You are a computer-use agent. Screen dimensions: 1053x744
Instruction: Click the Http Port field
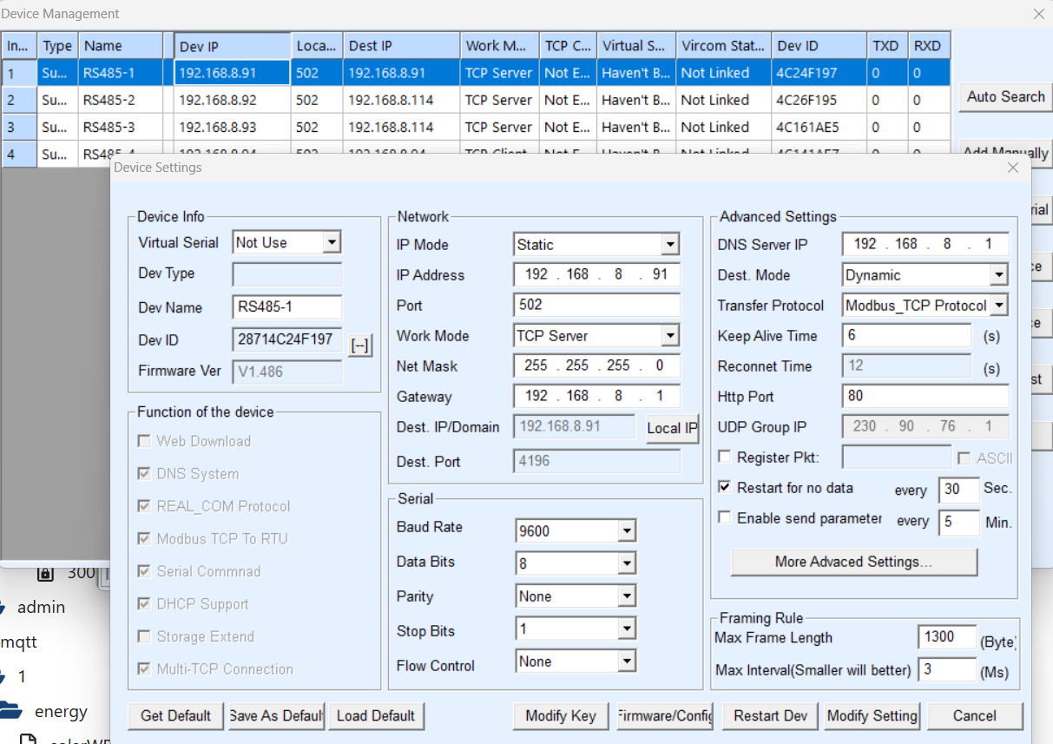point(925,397)
